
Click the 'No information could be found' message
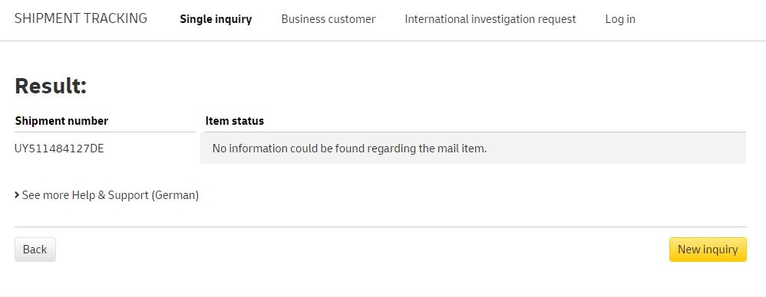tap(349, 148)
